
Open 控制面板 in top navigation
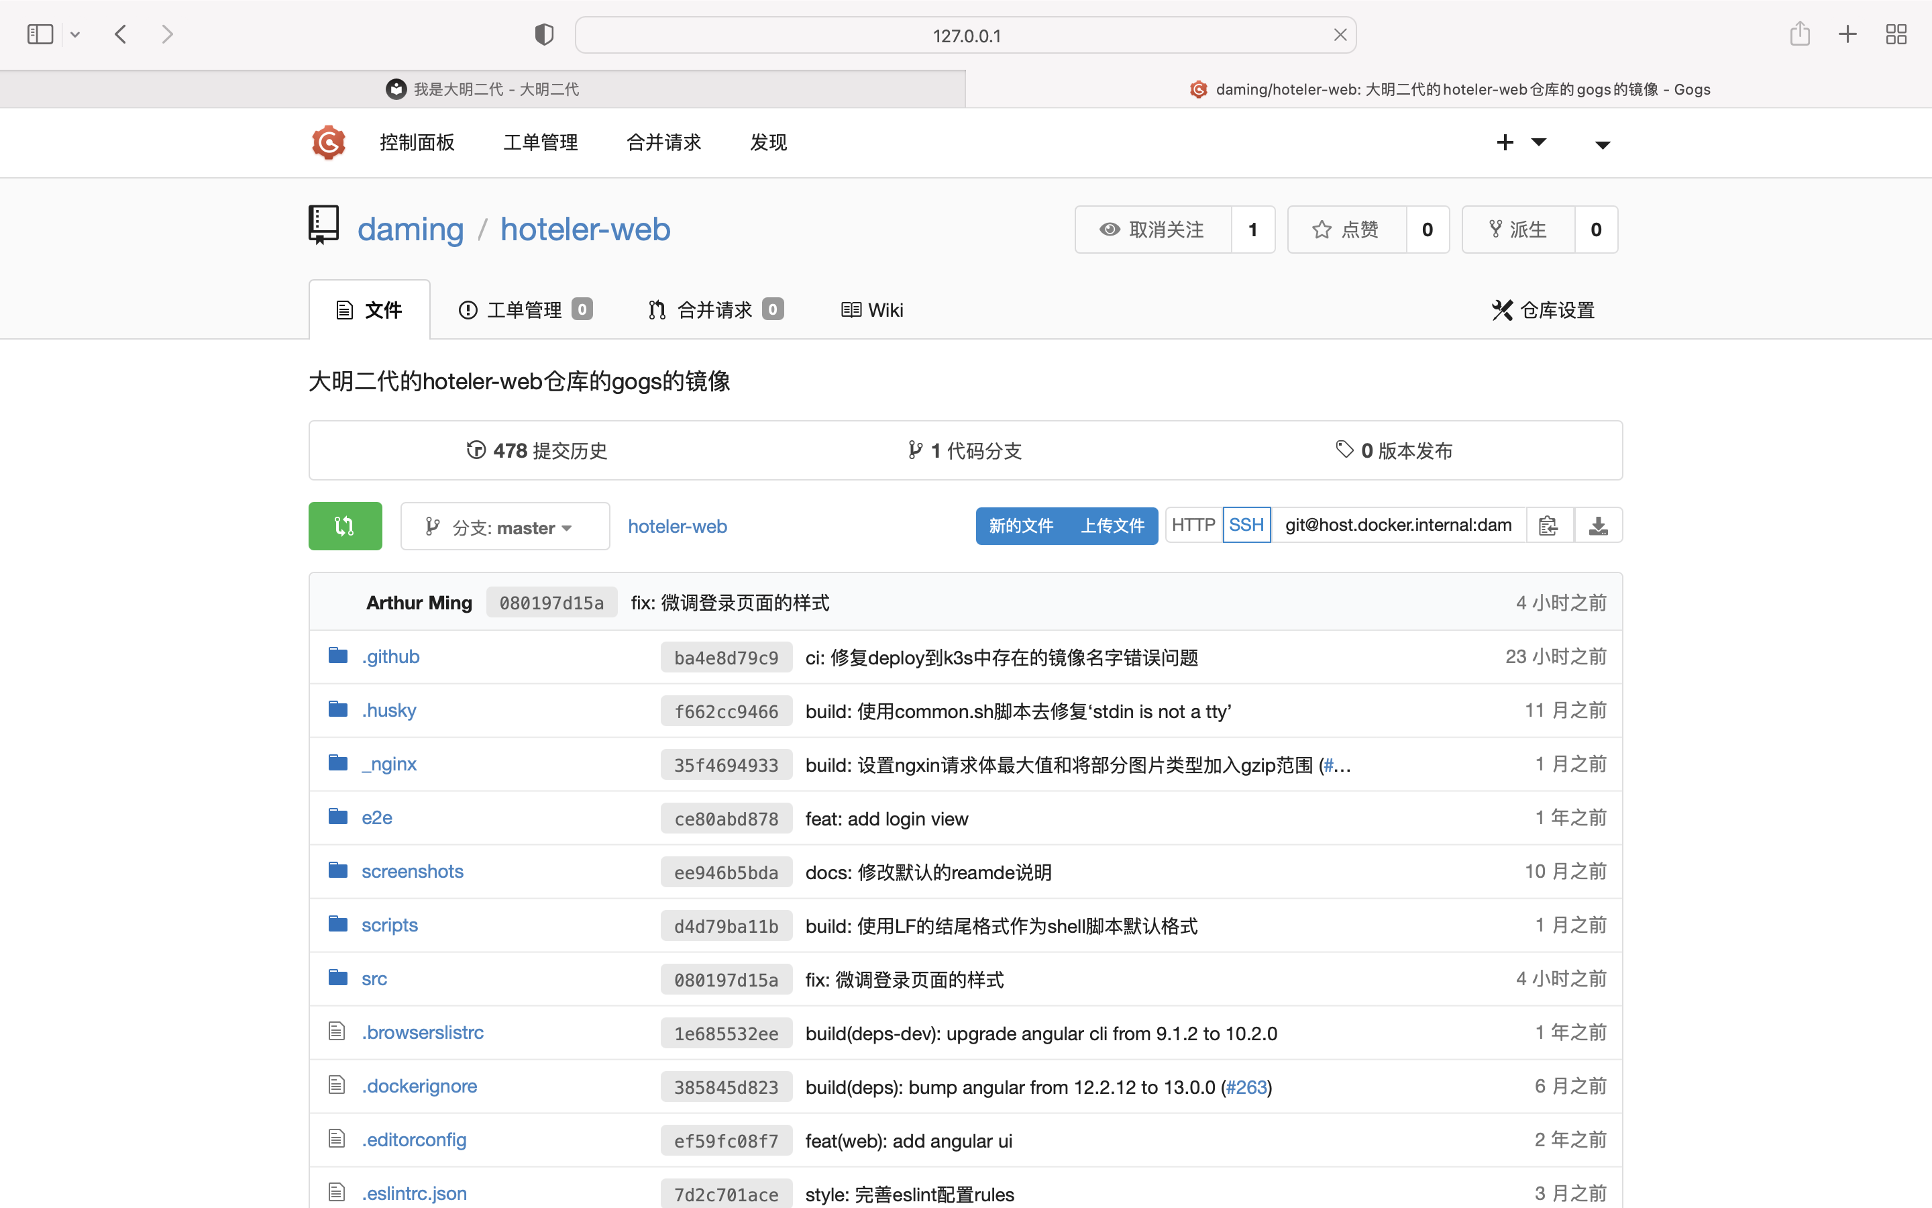tap(417, 143)
